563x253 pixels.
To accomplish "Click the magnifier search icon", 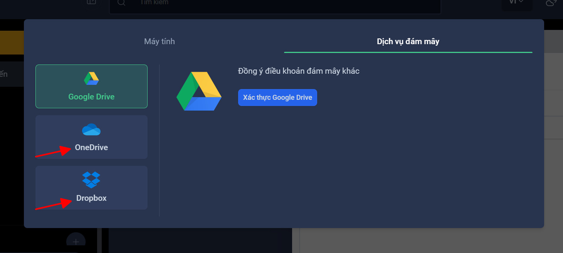I will tap(121, 3).
